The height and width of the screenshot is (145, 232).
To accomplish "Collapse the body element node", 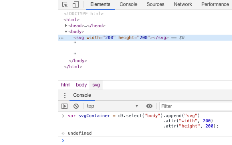I will coord(66,31).
